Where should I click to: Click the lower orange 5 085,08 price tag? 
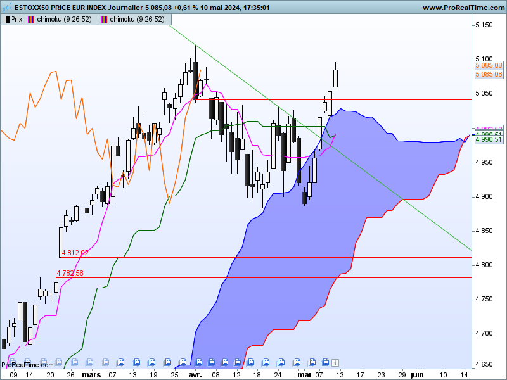[489, 74]
